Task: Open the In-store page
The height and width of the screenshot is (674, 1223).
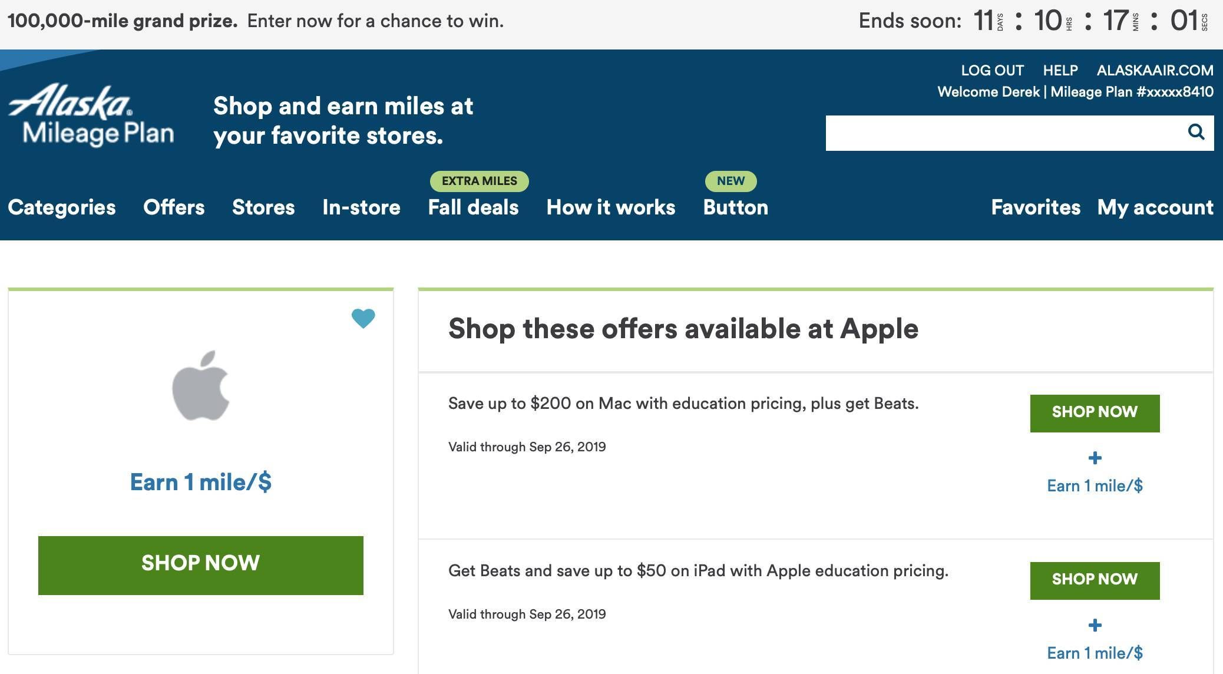Action: pos(361,207)
